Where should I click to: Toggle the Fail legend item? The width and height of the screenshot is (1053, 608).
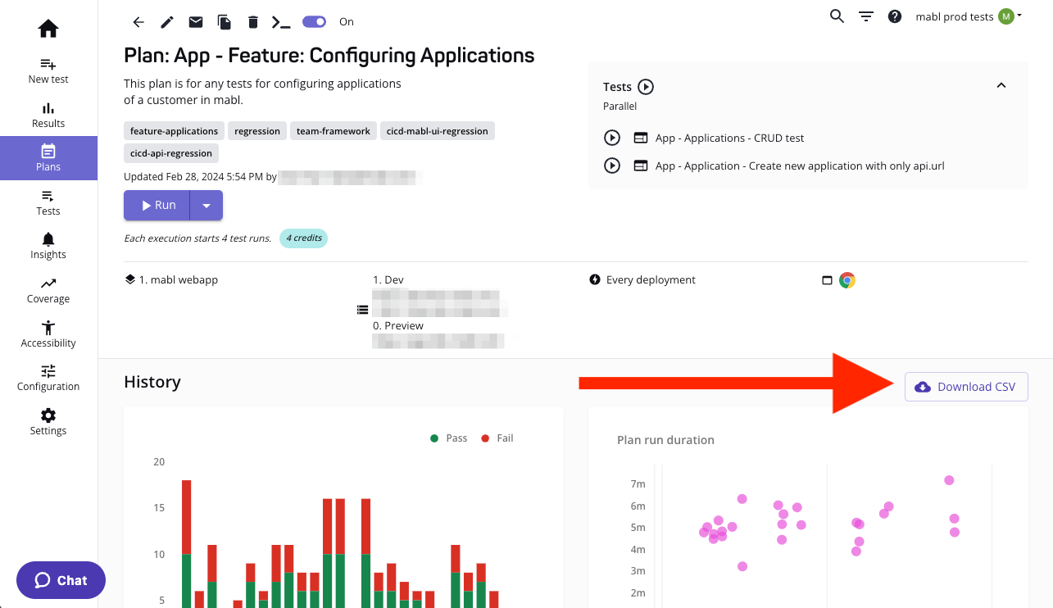coord(497,438)
